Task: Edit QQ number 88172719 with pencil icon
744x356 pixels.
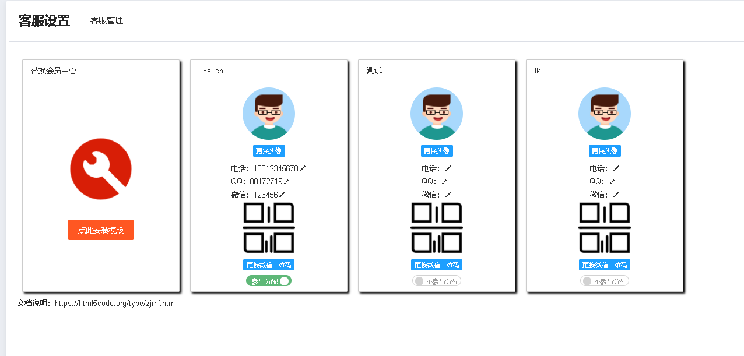Action: pos(286,181)
